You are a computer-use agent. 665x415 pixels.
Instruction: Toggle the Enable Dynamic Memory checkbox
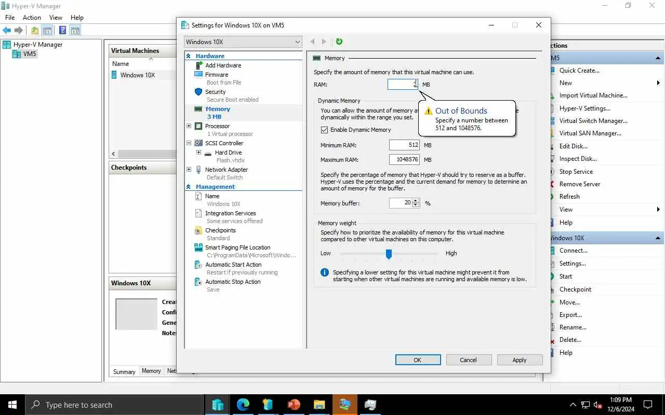325,130
